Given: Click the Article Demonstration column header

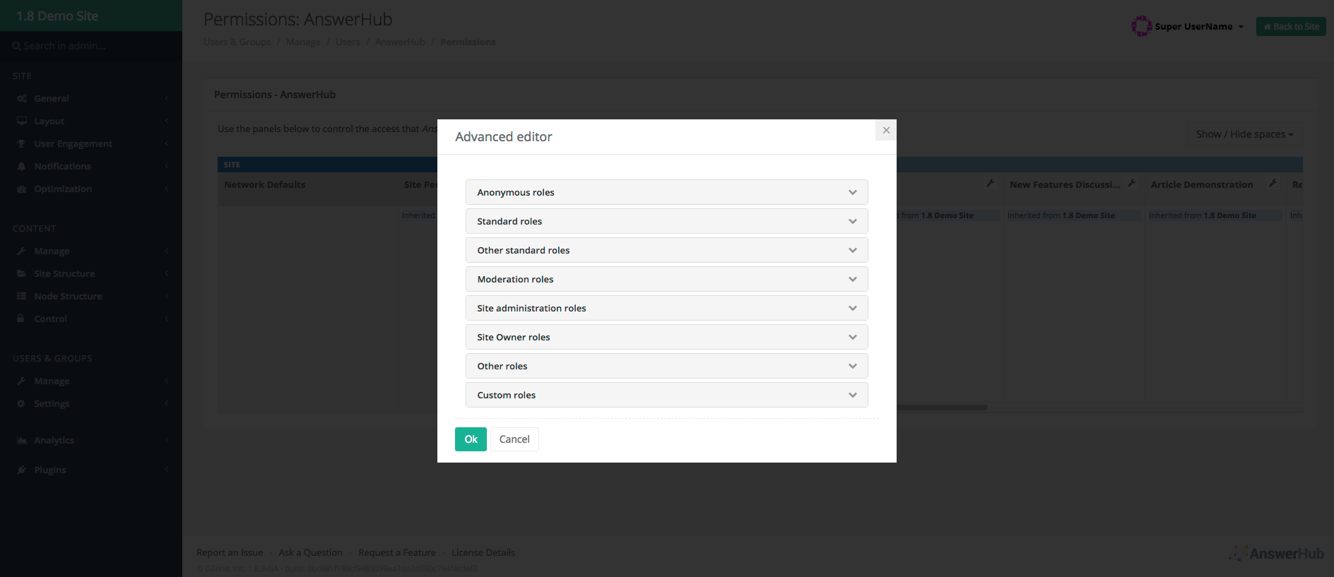Looking at the screenshot, I should [1202, 184].
